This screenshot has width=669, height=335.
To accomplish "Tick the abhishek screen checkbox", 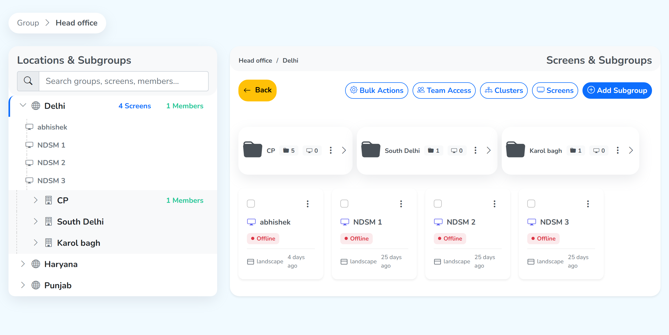I will pos(251,204).
